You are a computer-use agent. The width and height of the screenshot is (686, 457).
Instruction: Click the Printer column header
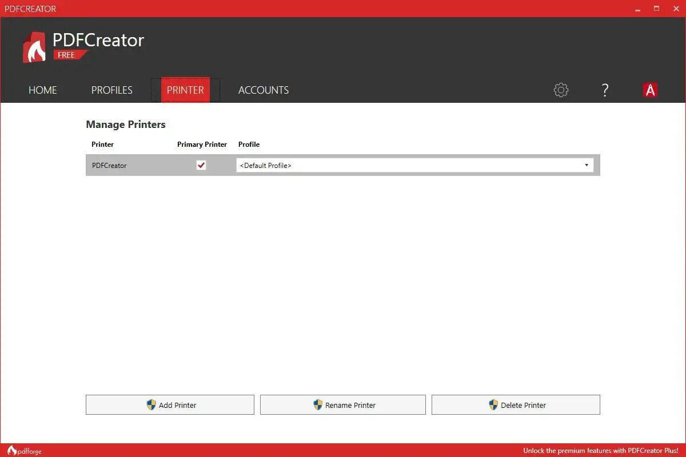coord(103,144)
